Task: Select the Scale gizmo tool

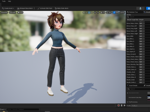Action: [x=92, y=12]
